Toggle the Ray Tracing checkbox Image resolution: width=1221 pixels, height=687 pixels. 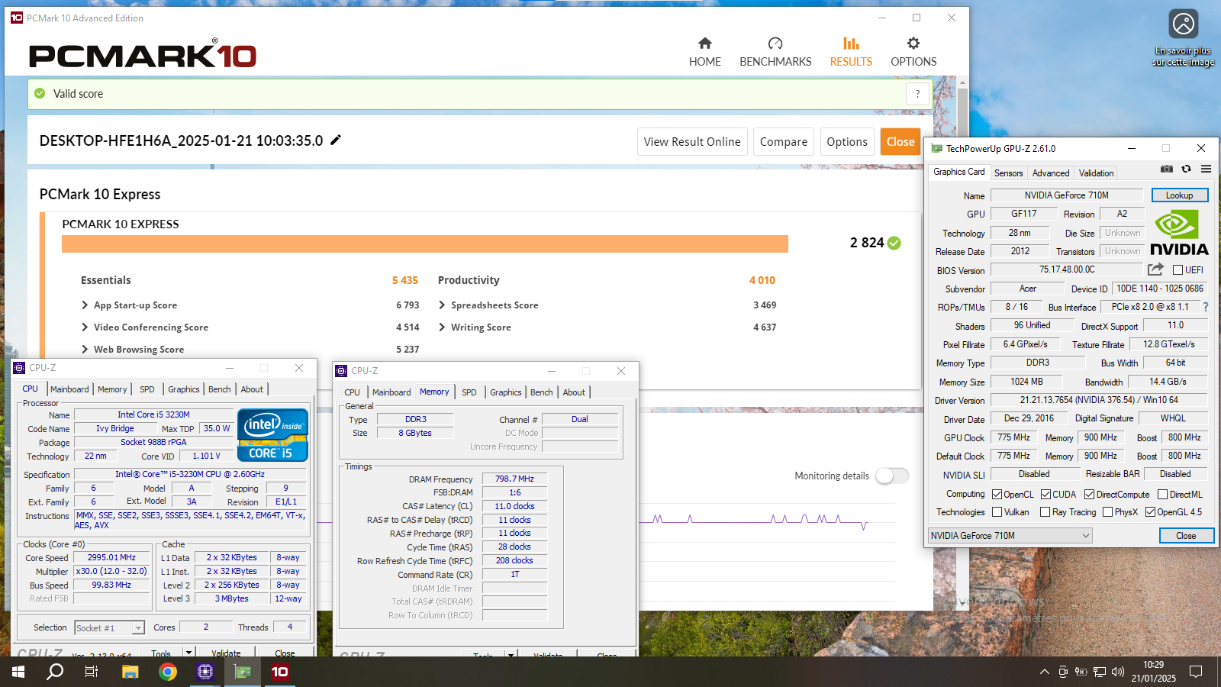pos(1045,512)
